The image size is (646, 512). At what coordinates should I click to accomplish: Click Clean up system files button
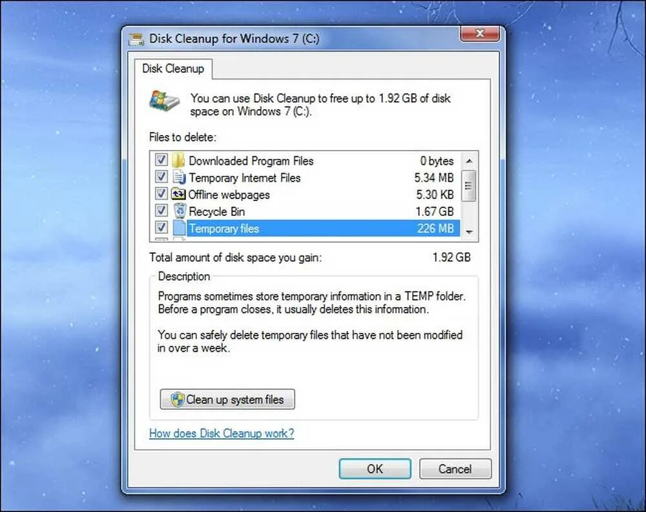point(227,400)
